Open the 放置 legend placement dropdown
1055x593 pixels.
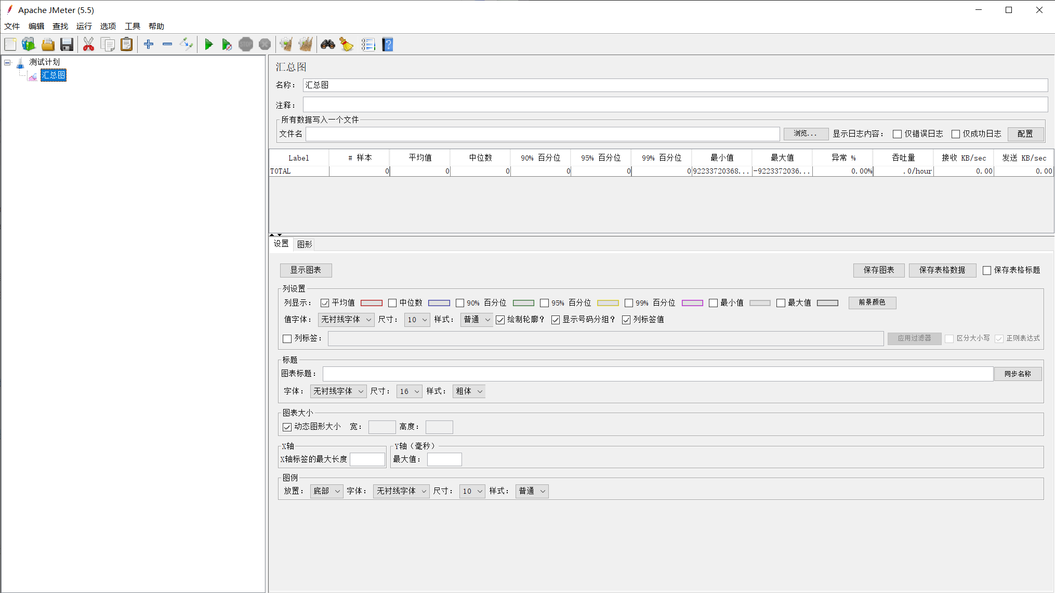click(326, 491)
